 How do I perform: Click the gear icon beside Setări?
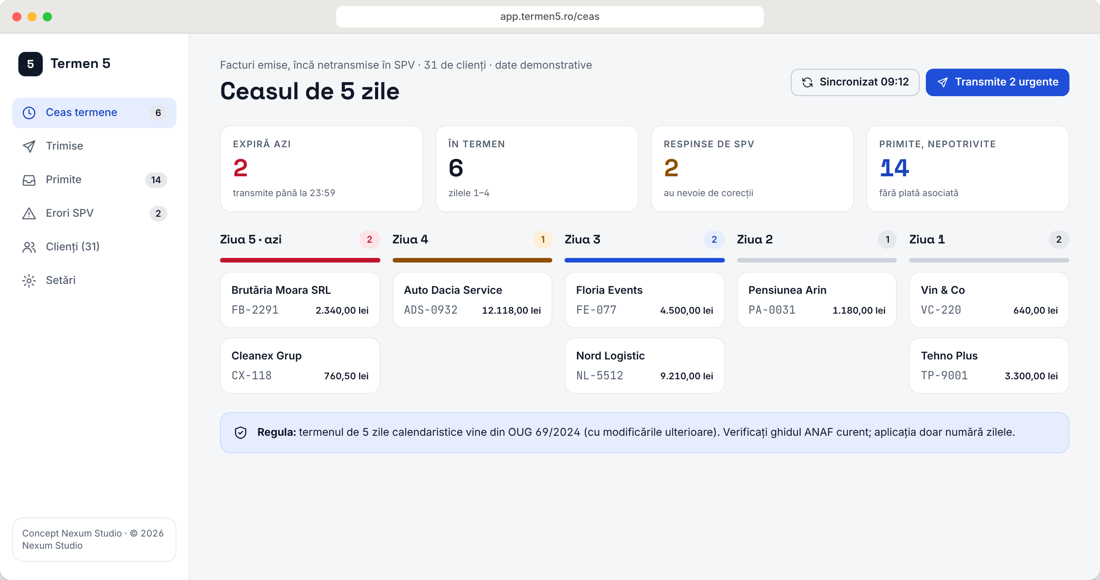(x=29, y=280)
